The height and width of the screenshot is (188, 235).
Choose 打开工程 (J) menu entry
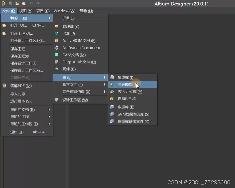(27, 34)
